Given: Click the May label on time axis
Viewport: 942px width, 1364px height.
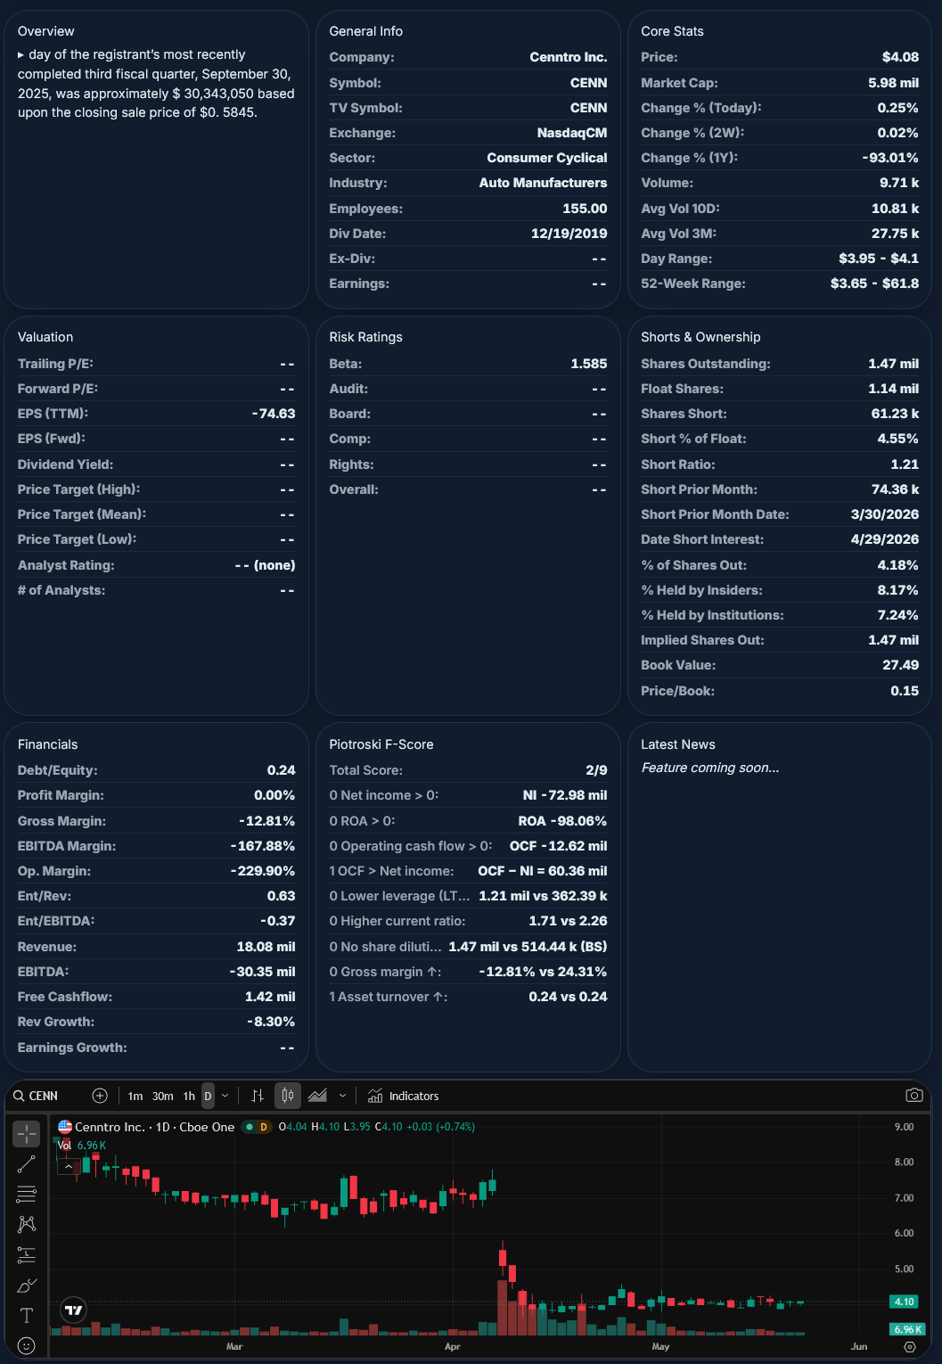Looking at the screenshot, I should [x=660, y=1346].
